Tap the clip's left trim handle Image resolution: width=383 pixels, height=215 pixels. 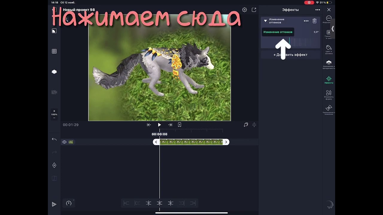pyautogui.click(x=156, y=142)
